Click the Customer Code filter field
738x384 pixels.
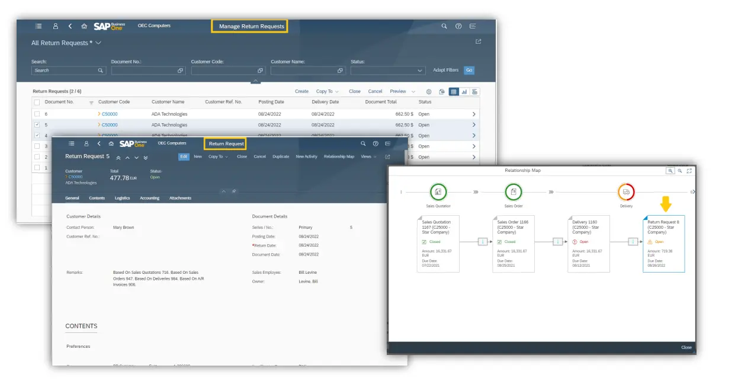pos(228,71)
